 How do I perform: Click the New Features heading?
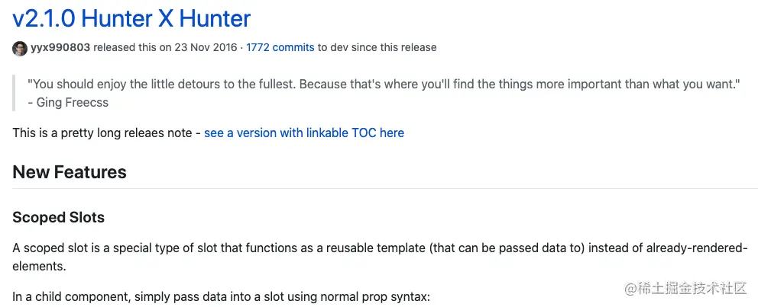[x=70, y=172]
